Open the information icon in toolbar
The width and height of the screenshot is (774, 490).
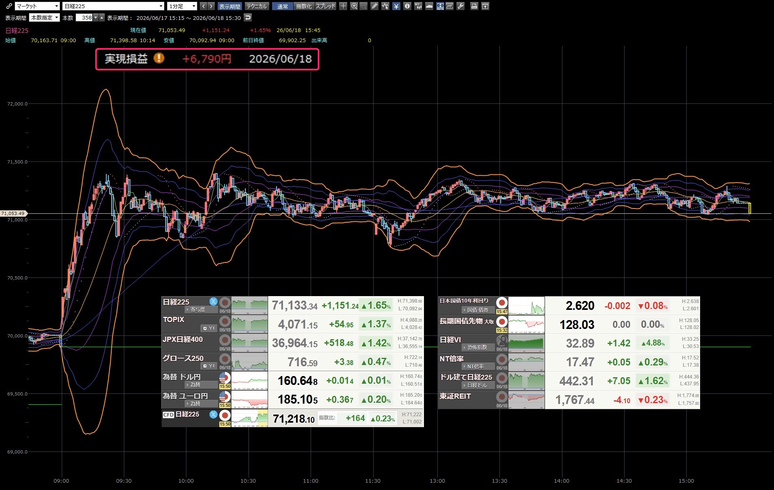click(407, 6)
